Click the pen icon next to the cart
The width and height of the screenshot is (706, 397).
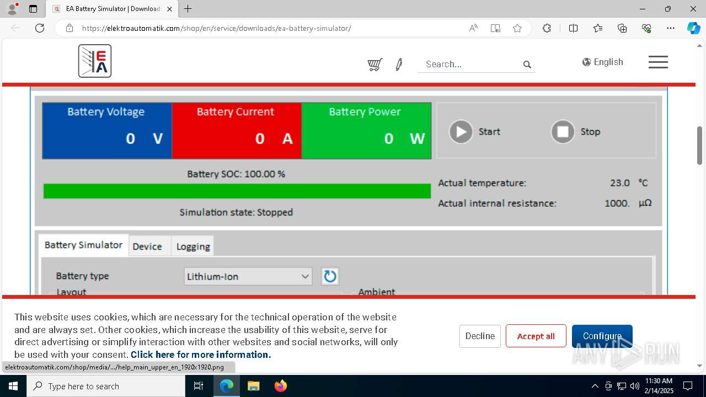point(399,65)
